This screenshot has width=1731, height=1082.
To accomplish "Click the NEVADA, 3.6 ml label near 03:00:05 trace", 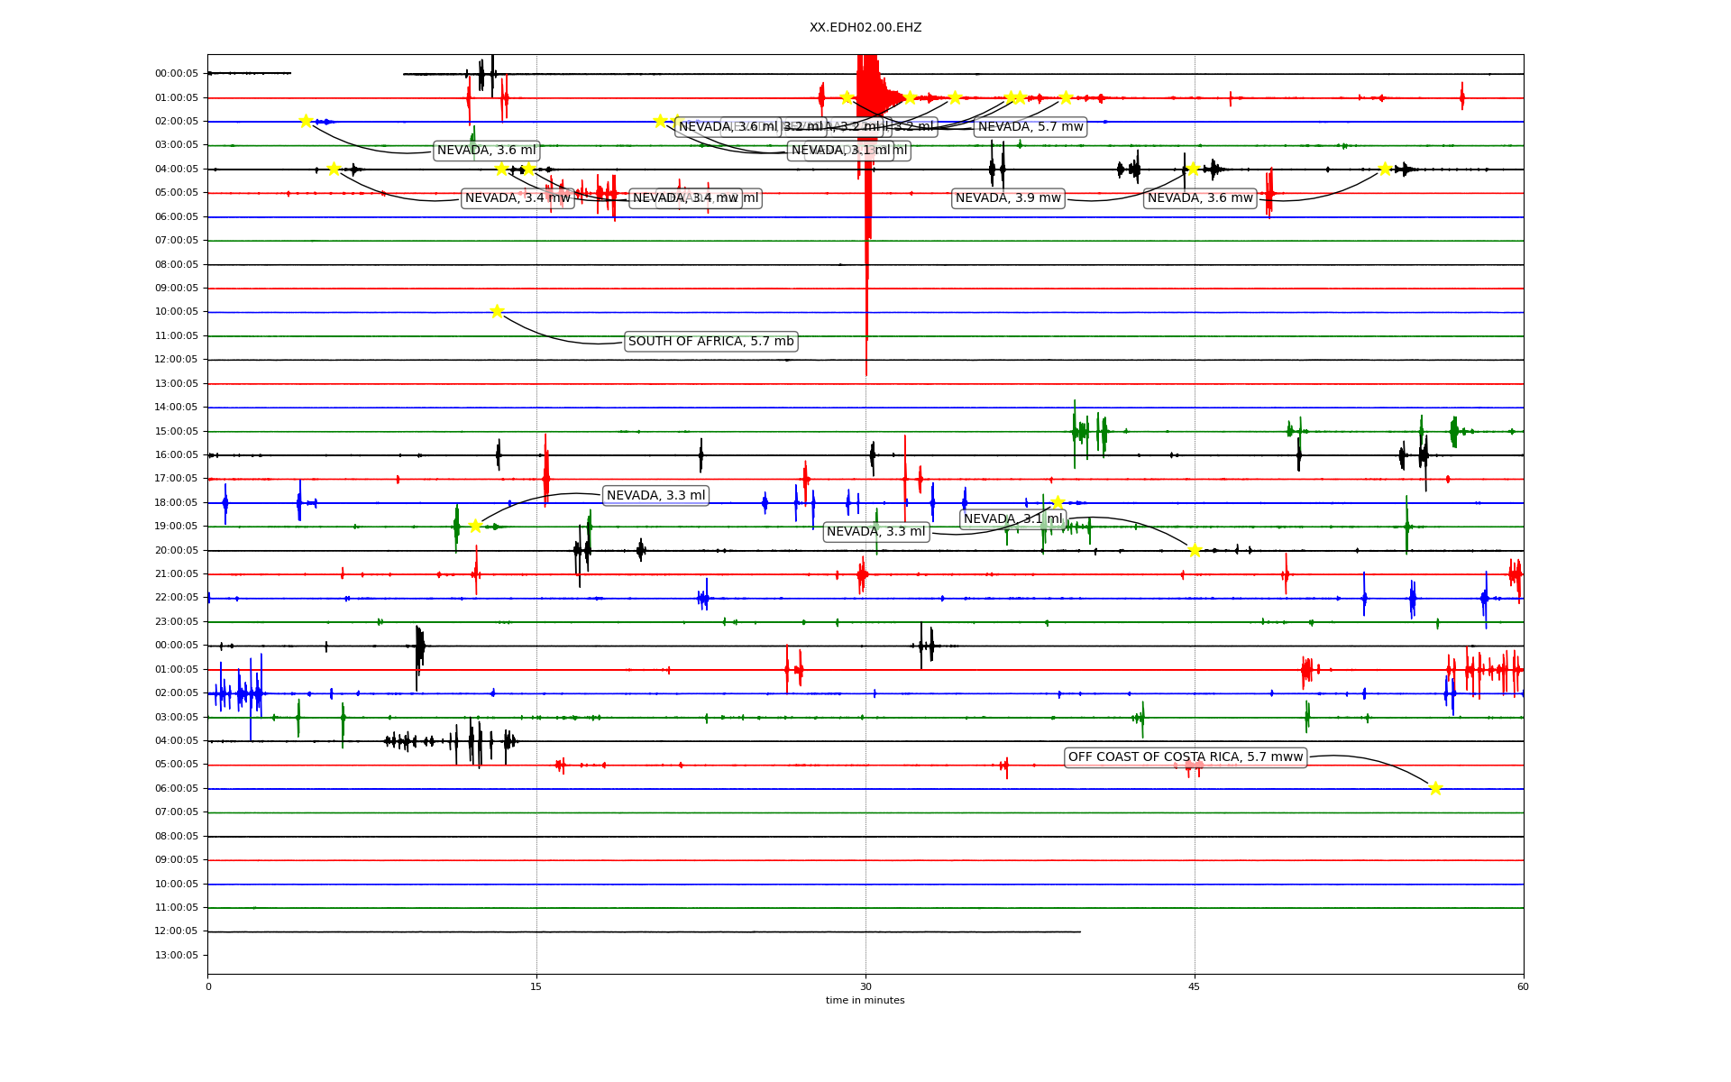I will [486, 151].
